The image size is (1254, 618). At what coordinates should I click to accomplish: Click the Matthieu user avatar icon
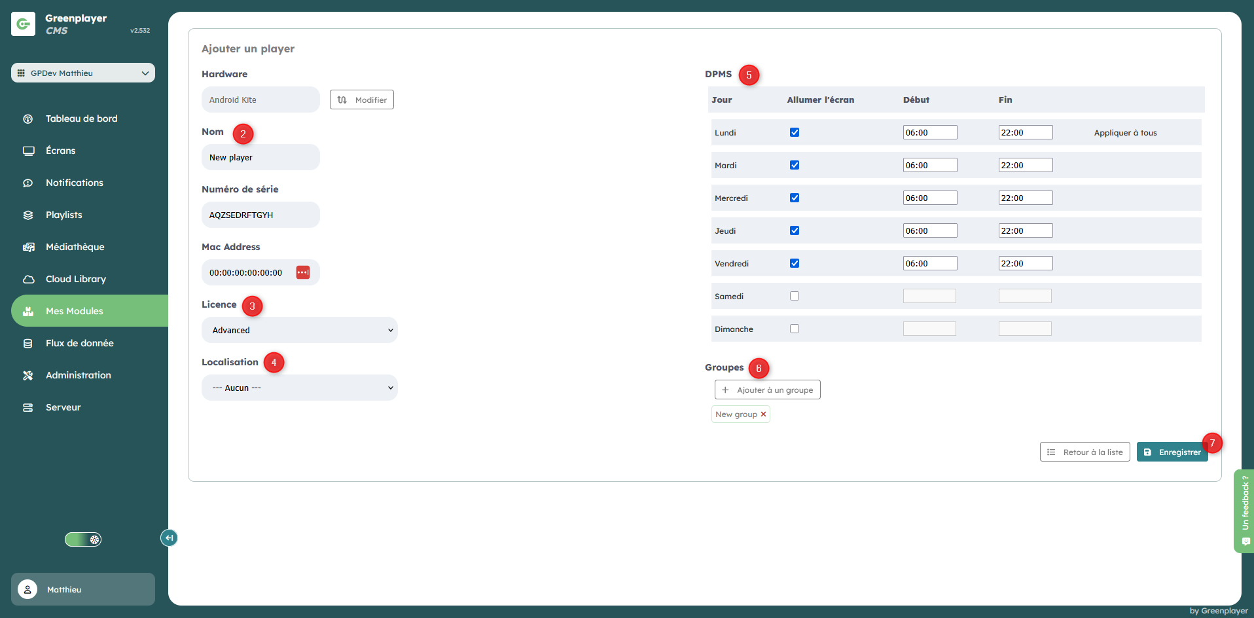(27, 589)
